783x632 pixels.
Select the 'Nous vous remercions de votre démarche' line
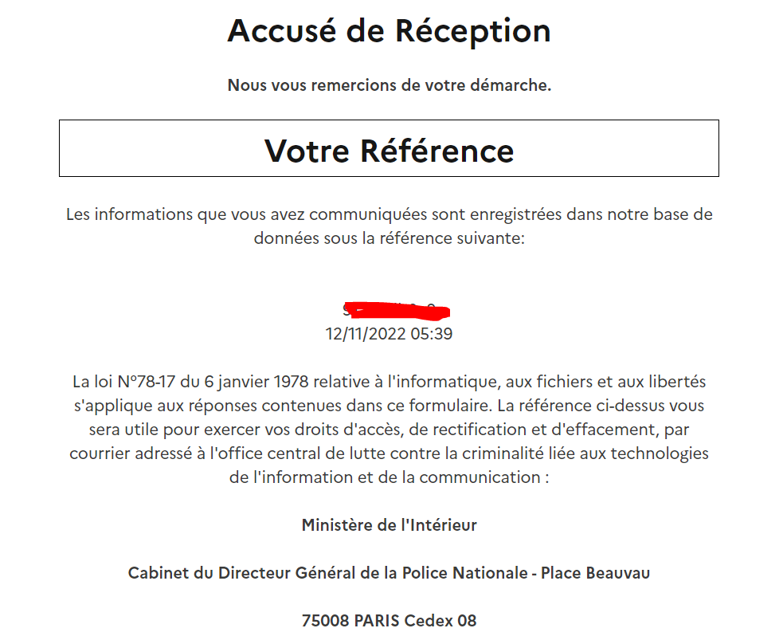pyautogui.click(x=389, y=85)
